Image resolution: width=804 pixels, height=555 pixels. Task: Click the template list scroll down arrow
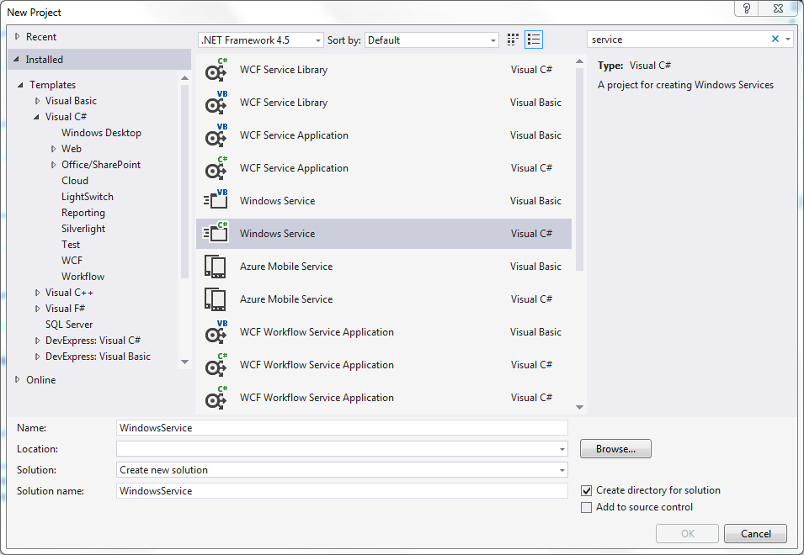pyautogui.click(x=579, y=408)
